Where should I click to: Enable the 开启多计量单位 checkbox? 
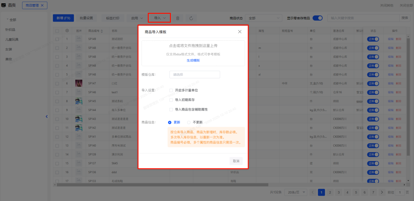click(171, 90)
